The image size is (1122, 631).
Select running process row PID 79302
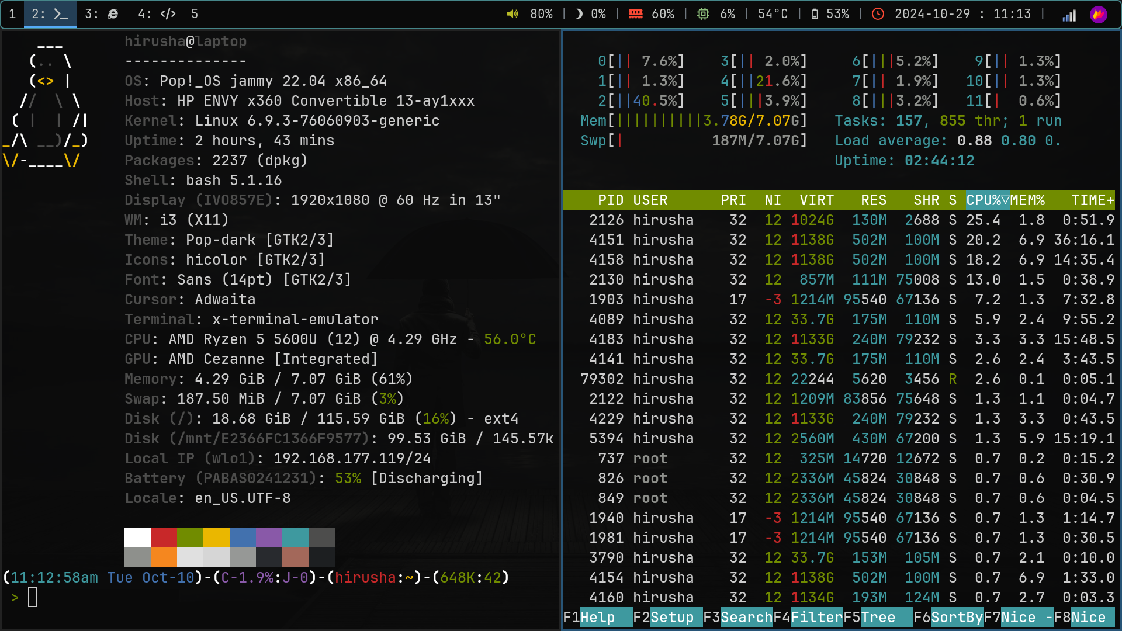[839, 379]
